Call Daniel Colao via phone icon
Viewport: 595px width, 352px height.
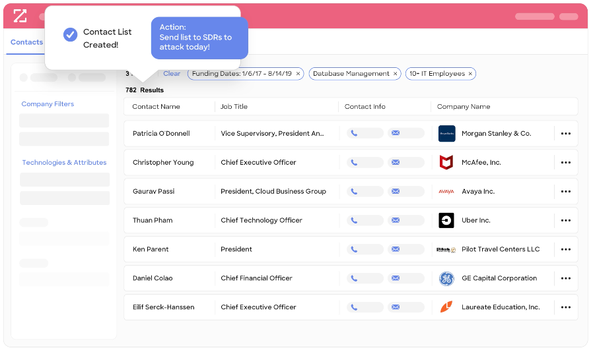[354, 278]
